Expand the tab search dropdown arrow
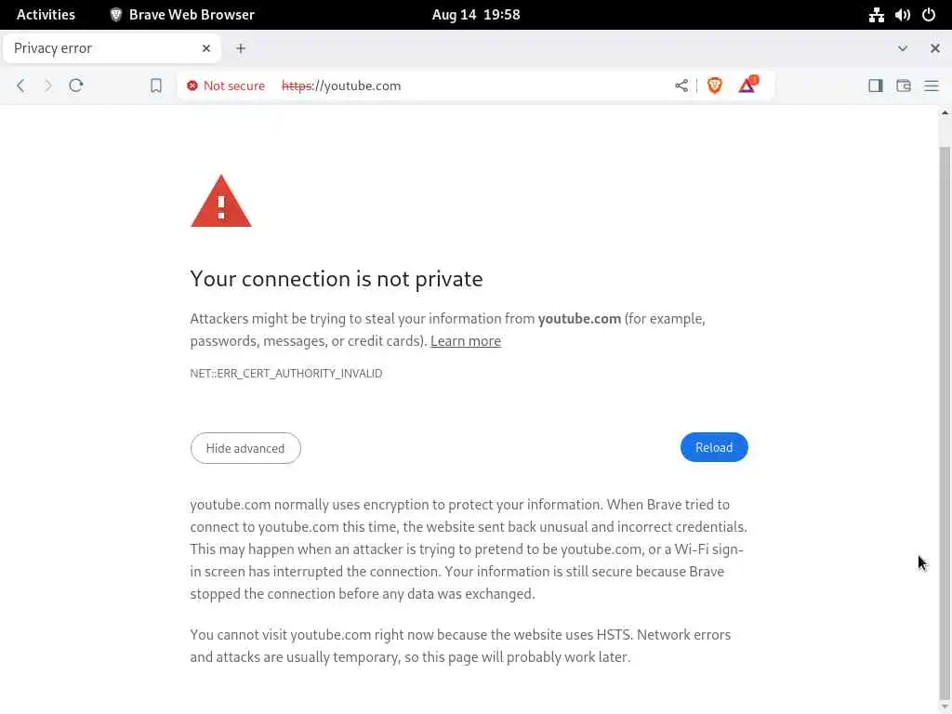This screenshot has height=714, width=952. (902, 48)
